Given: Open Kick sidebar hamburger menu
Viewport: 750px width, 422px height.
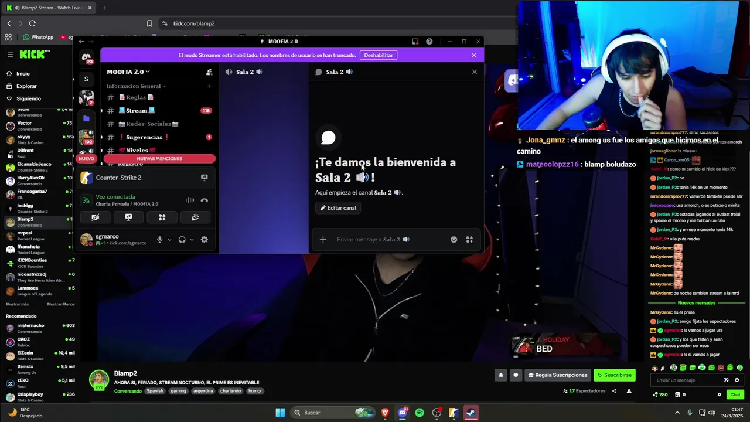Looking at the screenshot, I should pos(10,55).
